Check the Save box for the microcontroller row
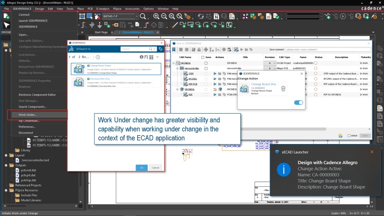Image resolution: width=384 pixels, height=216 pixels. click(x=206, y=68)
